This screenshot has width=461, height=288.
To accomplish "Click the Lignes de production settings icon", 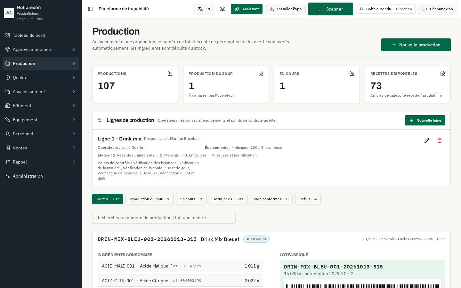I will coord(100,120).
